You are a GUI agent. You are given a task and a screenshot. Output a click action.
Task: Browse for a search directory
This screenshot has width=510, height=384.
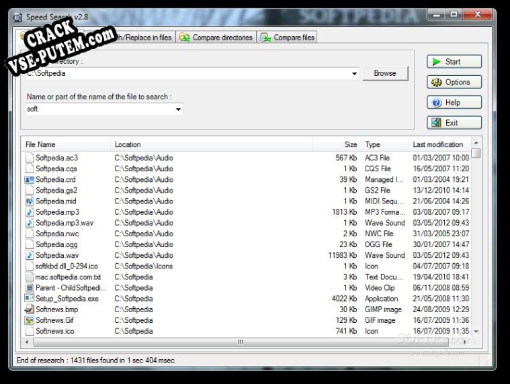(385, 73)
